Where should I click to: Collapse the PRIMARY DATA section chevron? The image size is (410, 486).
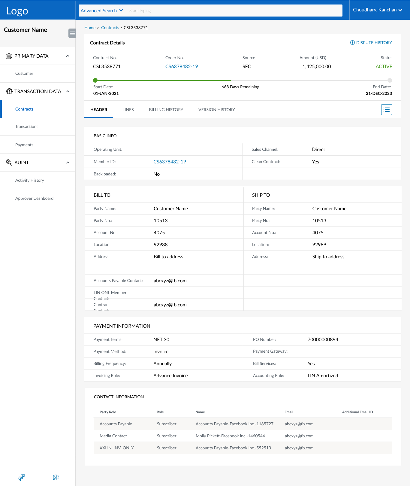click(x=68, y=56)
